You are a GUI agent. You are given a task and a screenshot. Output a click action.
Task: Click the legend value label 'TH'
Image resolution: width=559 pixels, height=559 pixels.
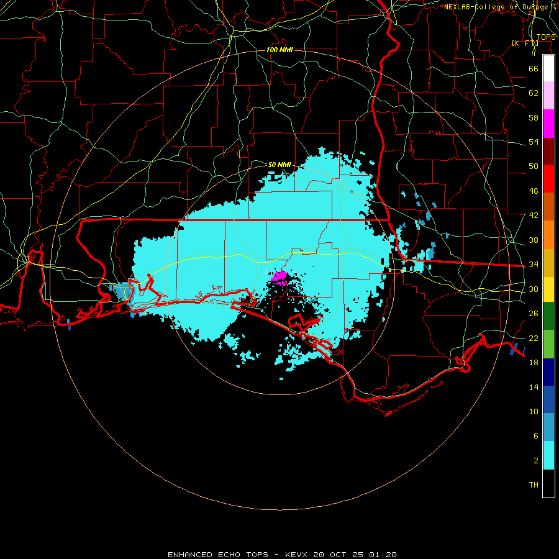click(x=534, y=485)
